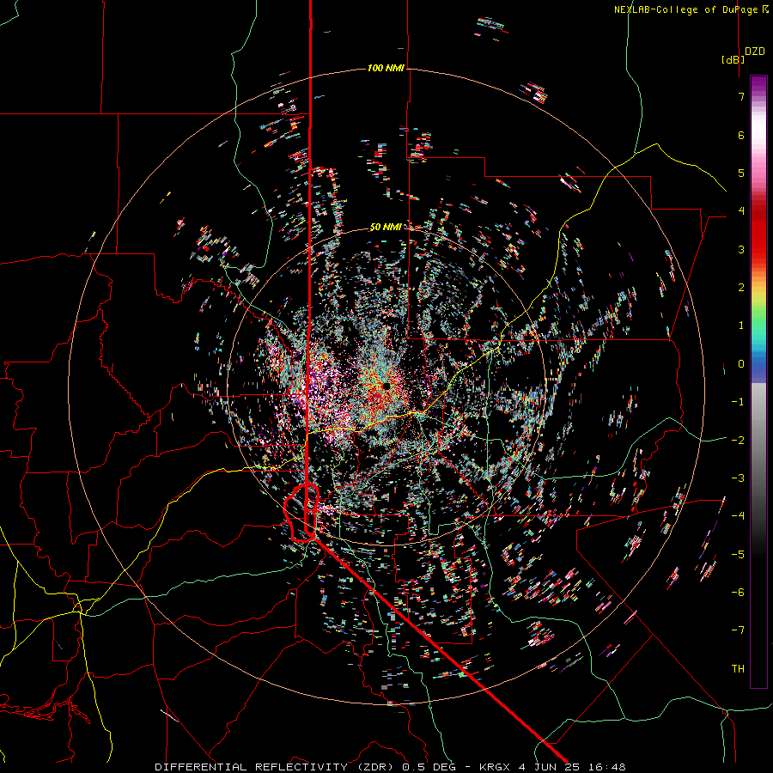Click the TH label on the scale
773x773 pixels.
738,669
